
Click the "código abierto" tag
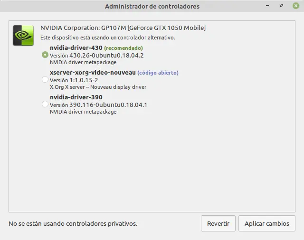[x=158, y=73]
